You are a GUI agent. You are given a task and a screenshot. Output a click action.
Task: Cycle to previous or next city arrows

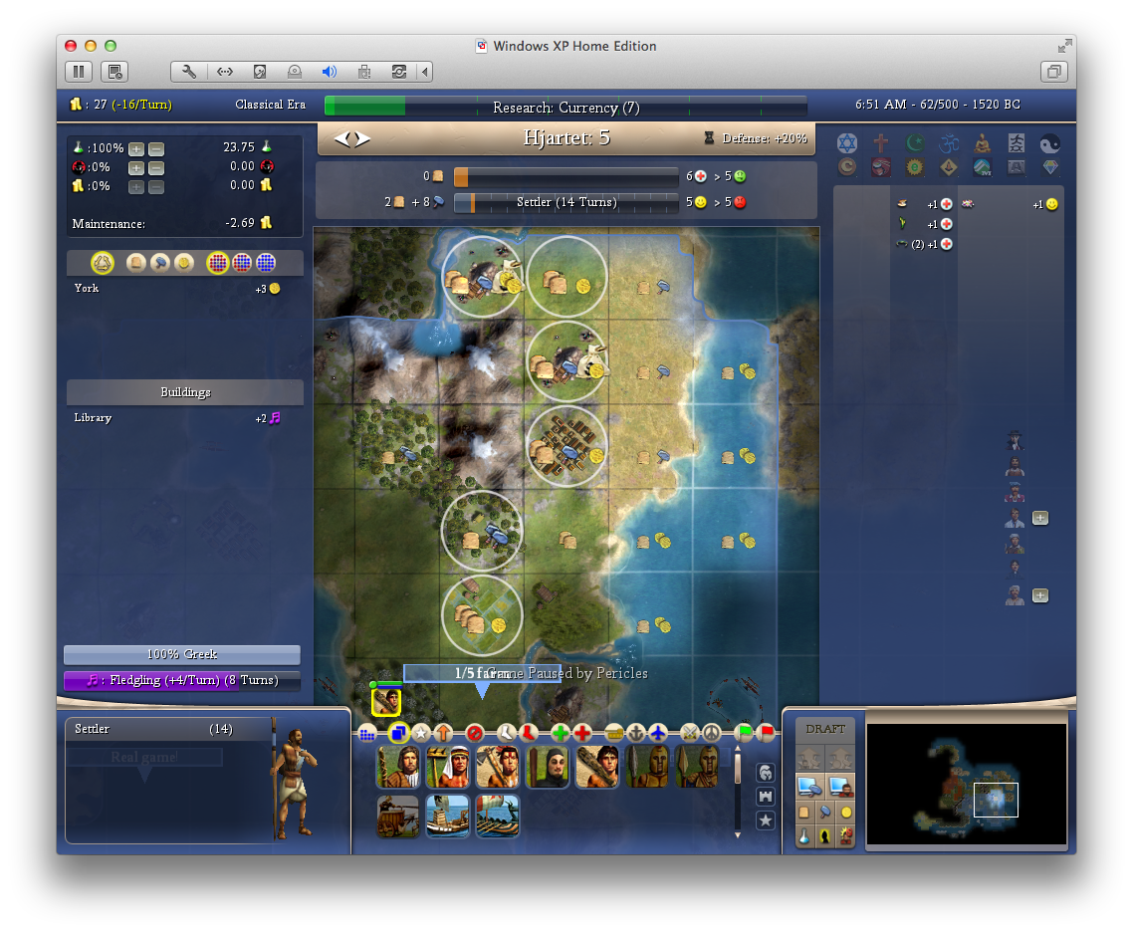click(351, 138)
